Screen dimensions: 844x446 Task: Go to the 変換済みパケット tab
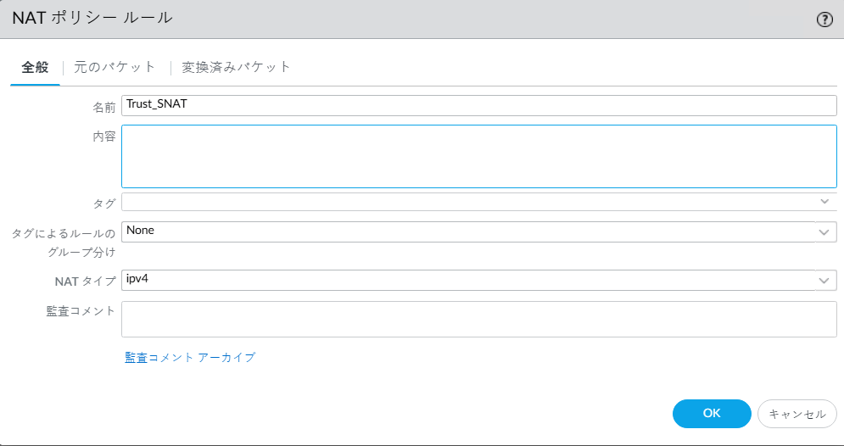click(237, 67)
